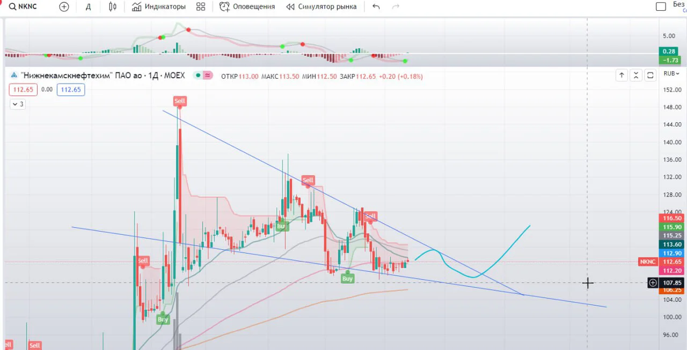Viewport: 687px width, 350px height.
Task: Toggle the green dot market status indicator
Action: [198, 76]
